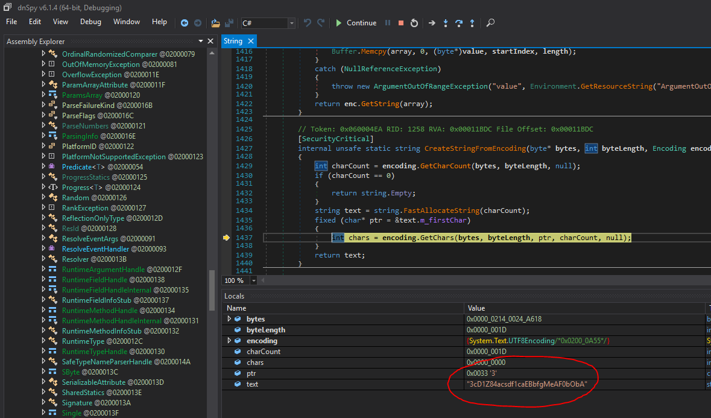Expand the OrdinalRandomizedComparer node

click(43, 54)
